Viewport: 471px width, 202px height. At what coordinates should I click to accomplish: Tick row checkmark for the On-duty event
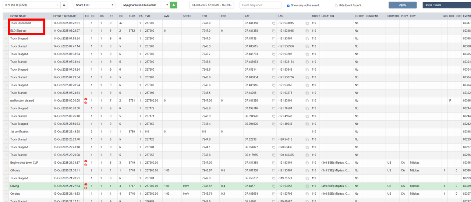[x=6, y=194]
